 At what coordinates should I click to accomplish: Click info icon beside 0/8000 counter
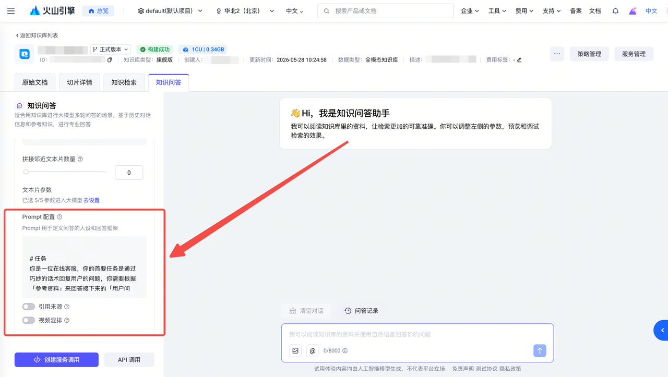(345, 351)
